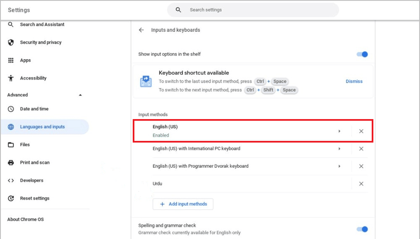Open International PC keyboard settings arrow
Screen dimensions: 420x239
pyautogui.click(x=339, y=148)
